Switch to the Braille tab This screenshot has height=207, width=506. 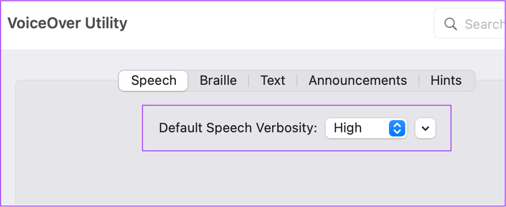[218, 80]
